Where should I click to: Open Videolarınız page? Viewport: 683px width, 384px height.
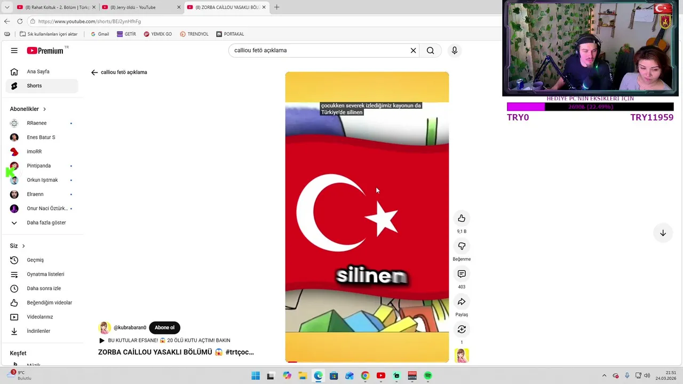click(42, 317)
